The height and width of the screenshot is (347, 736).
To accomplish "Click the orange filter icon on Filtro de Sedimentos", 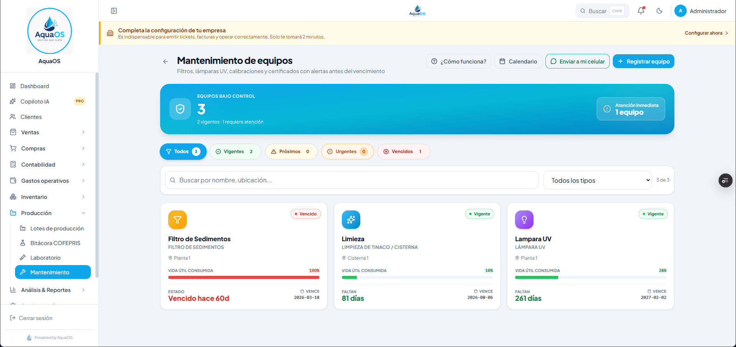I will click(x=177, y=220).
